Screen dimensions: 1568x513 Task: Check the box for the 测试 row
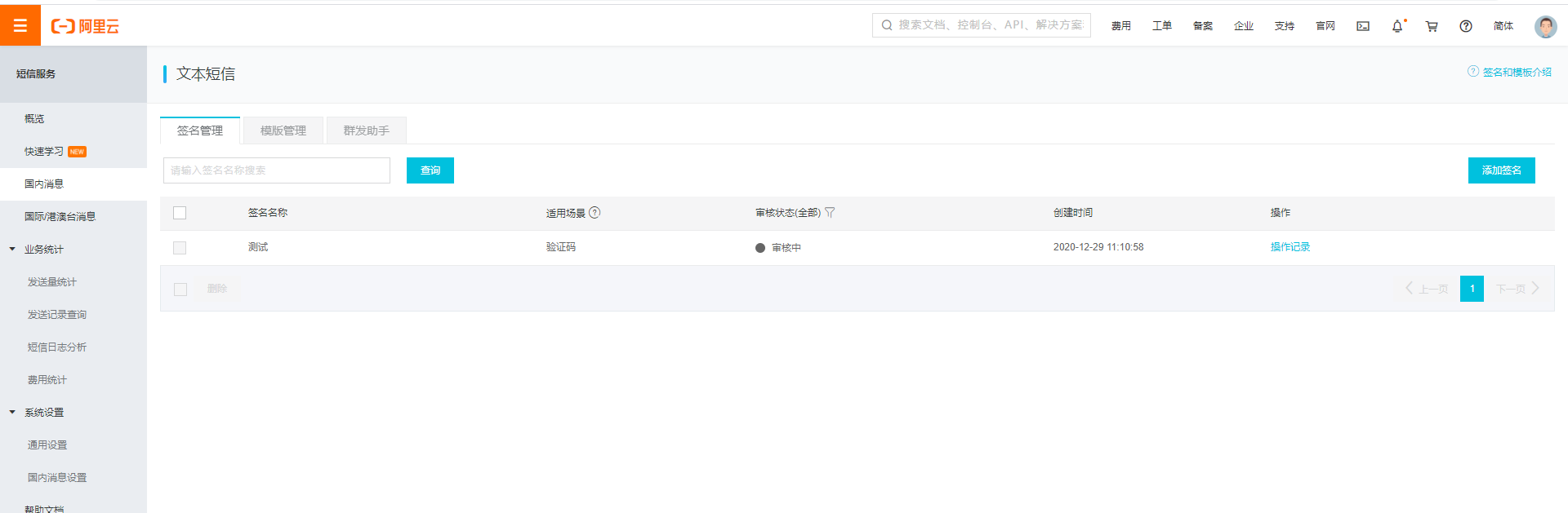tap(180, 248)
